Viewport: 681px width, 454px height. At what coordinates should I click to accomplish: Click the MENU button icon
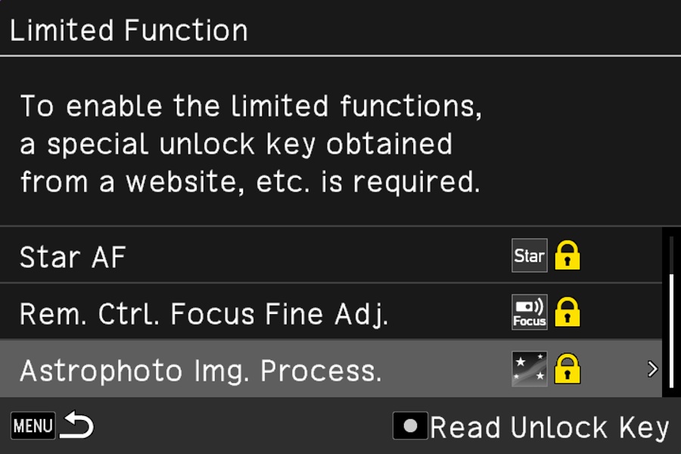[33, 425]
